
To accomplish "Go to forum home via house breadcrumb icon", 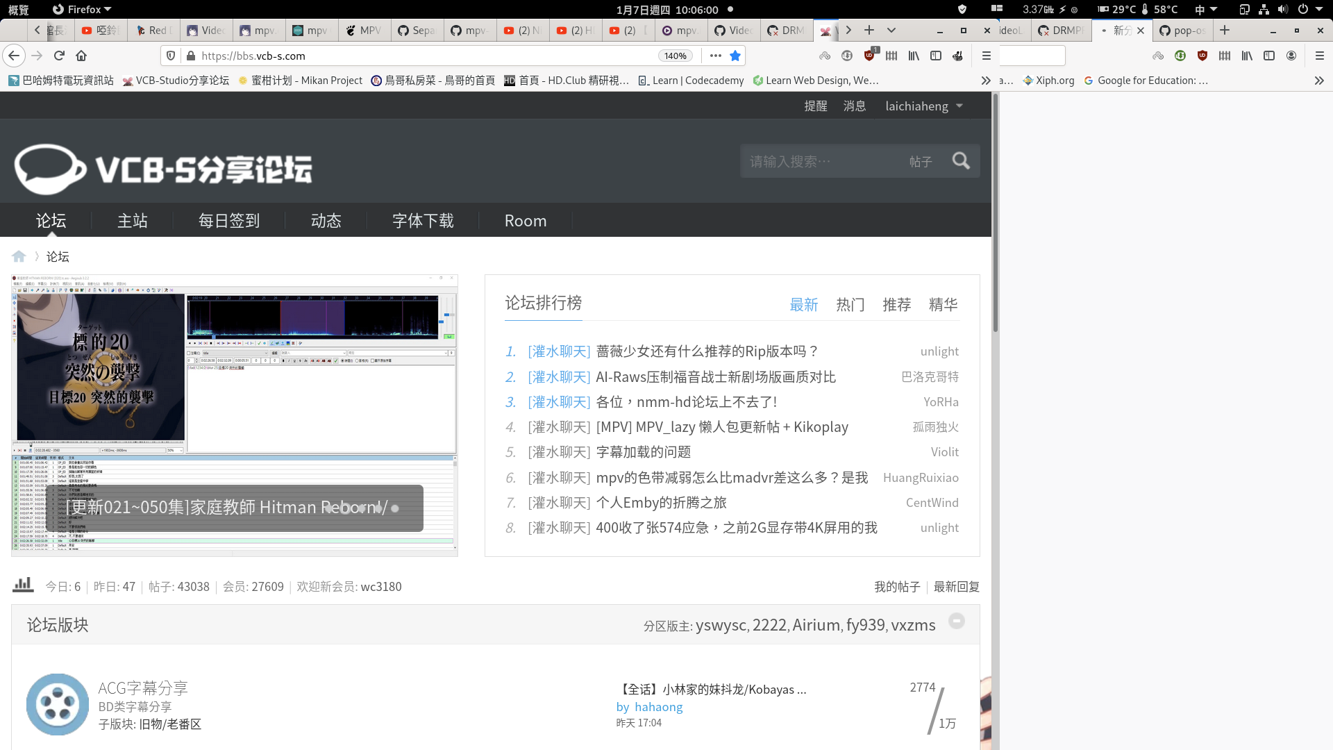I will 19,256.
